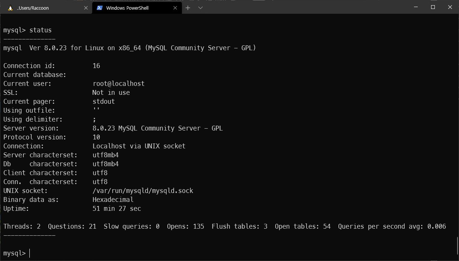This screenshot has height=261, width=459.
Task: Click the 'Threads: 2' statistic
Action: pyautogui.click(x=22, y=226)
